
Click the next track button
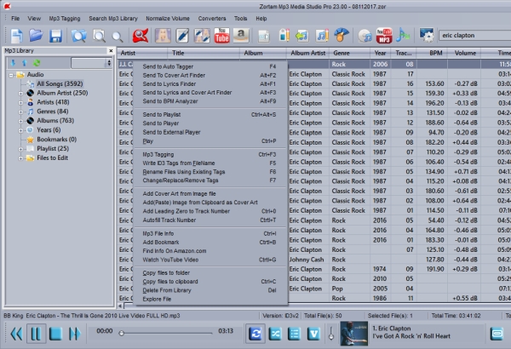75,334
